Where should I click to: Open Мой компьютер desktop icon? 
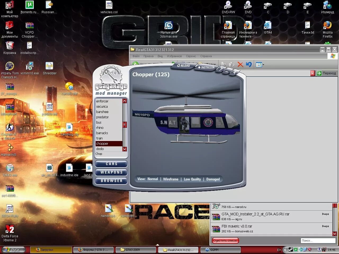(10, 9)
